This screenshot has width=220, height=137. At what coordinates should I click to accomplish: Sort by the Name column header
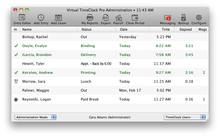pos(48,30)
